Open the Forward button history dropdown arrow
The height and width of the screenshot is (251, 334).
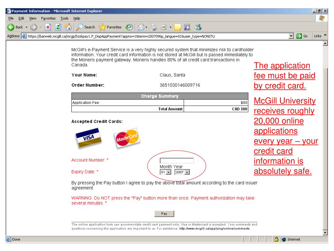pyautogui.click(x=40, y=27)
